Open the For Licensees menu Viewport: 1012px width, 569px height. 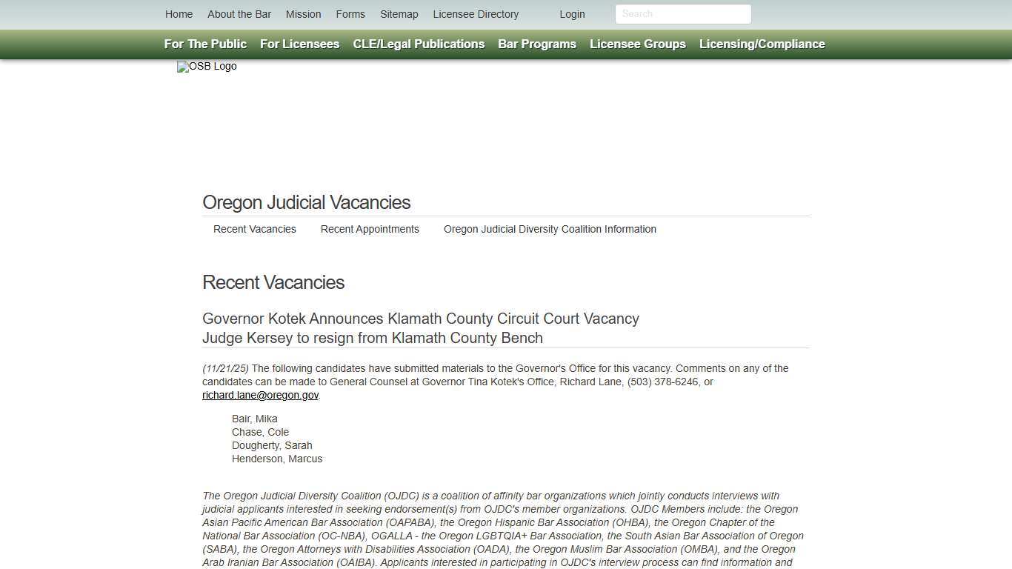[299, 44]
